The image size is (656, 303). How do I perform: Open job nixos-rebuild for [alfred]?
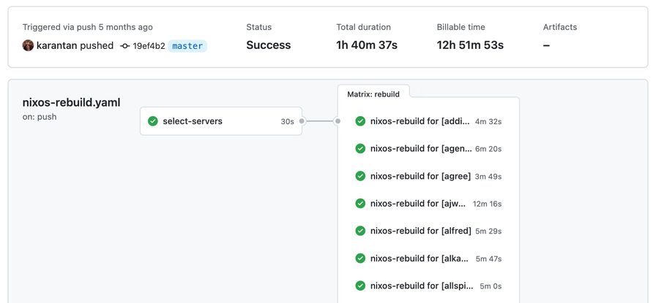[x=428, y=231]
